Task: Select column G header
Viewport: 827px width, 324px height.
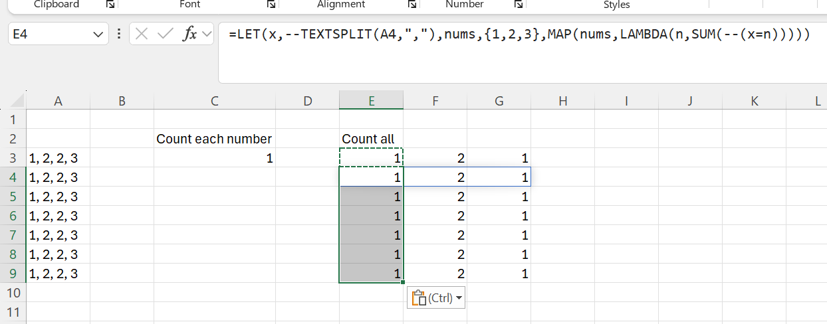Action: tap(499, 101)
